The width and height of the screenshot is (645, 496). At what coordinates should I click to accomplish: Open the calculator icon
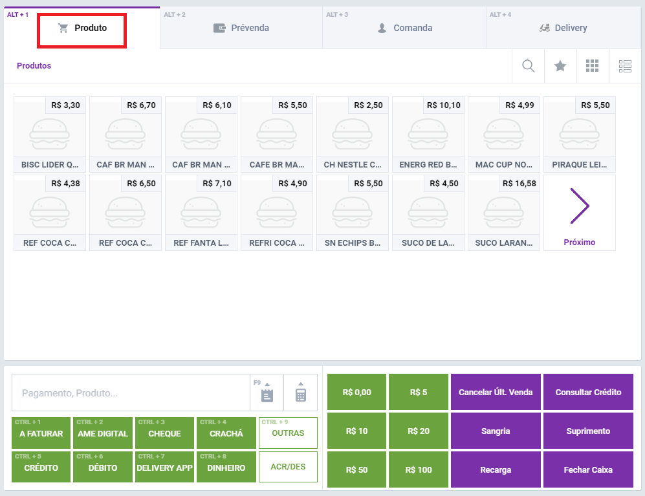301,393
